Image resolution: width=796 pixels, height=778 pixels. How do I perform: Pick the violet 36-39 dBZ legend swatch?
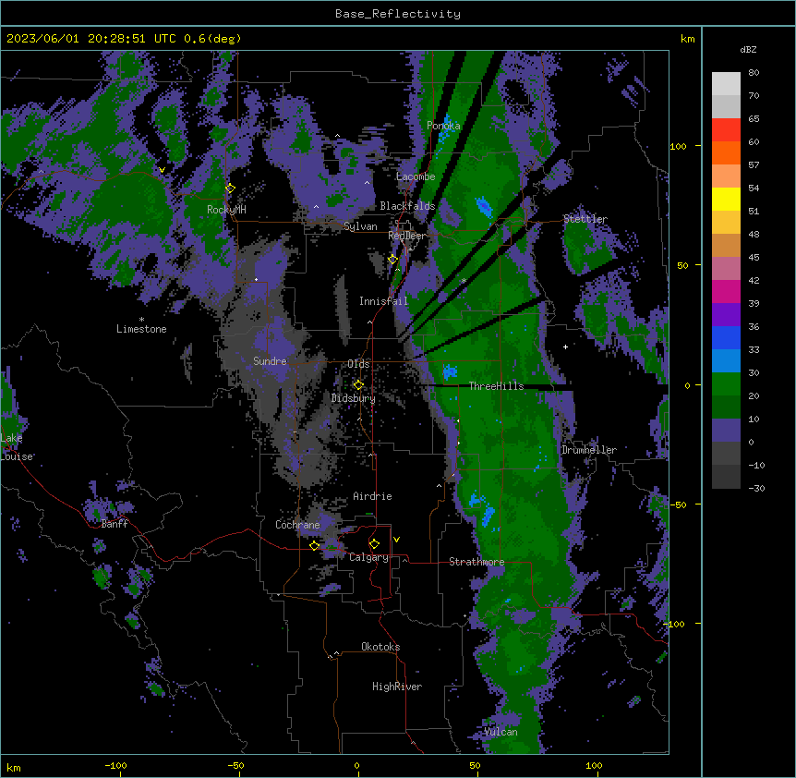[726, 315]
